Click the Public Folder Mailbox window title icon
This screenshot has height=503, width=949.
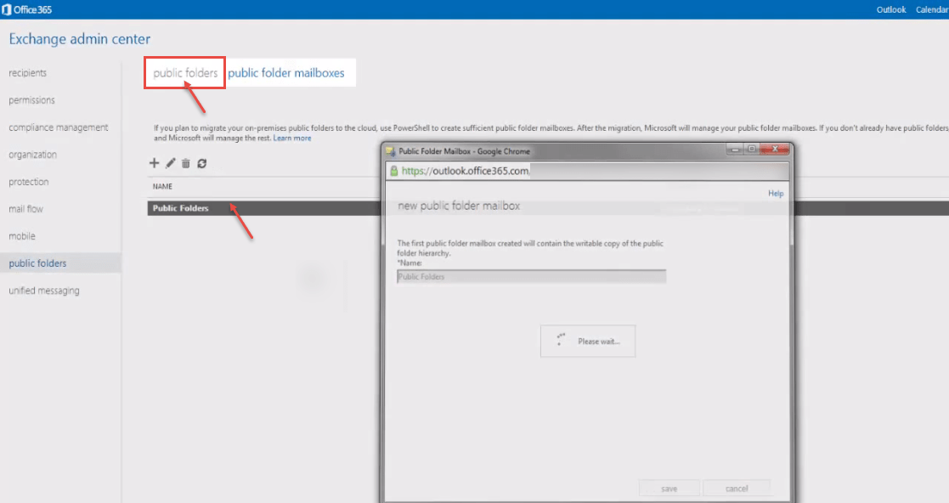tap(390, 151)
